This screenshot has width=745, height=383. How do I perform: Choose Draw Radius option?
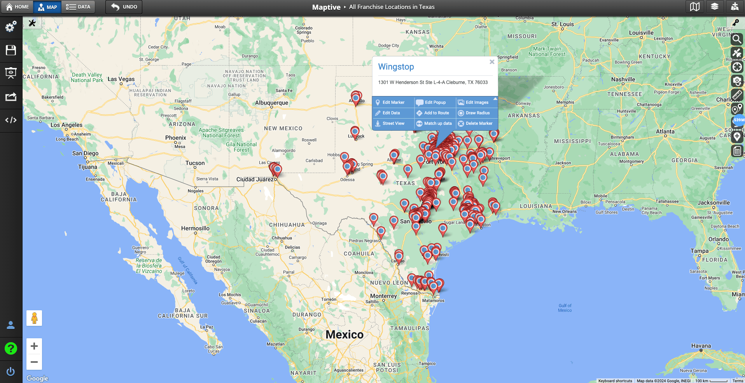(477, 113)
